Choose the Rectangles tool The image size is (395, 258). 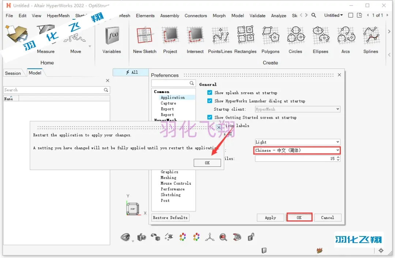[x=246, y=35]
